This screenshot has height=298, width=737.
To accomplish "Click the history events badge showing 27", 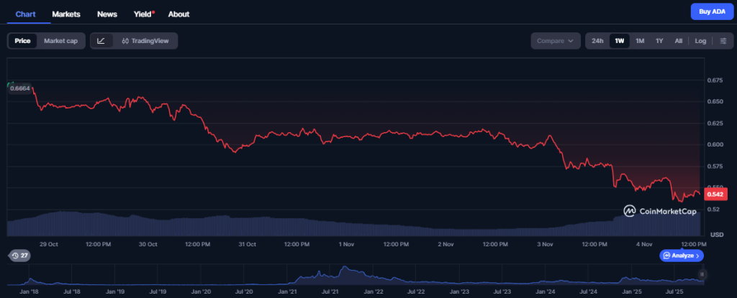I will pos(19,256).
